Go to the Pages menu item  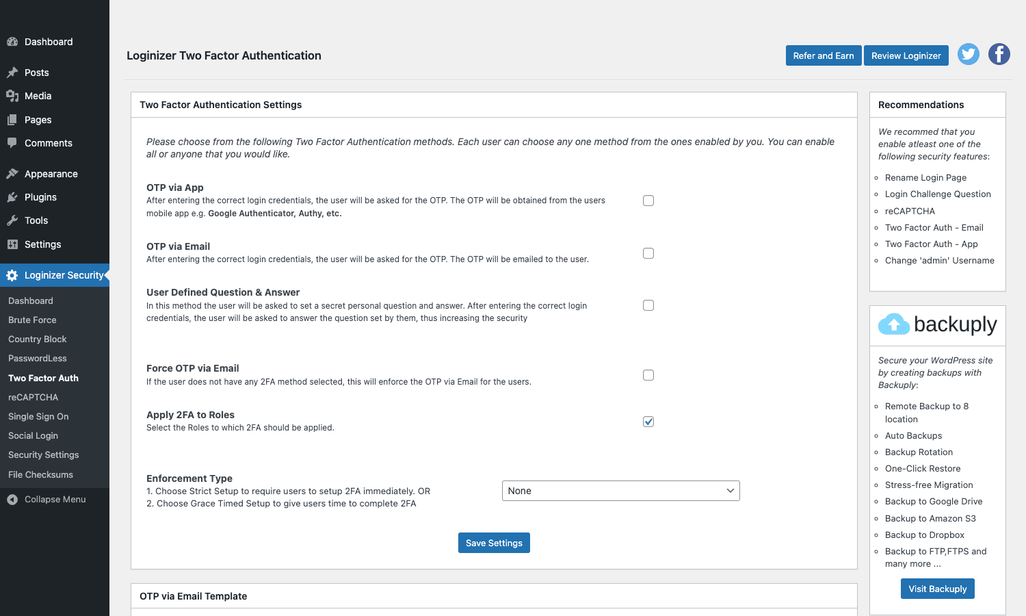(x=38, y=120)
